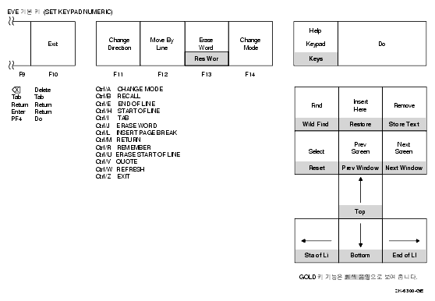Screen dimensions: 435x301
Task: Click the left arrow key icon
Action: tap(317, 240)
